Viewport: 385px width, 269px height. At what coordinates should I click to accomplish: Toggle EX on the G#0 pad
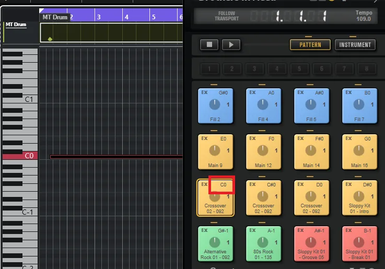pos(204,92)
